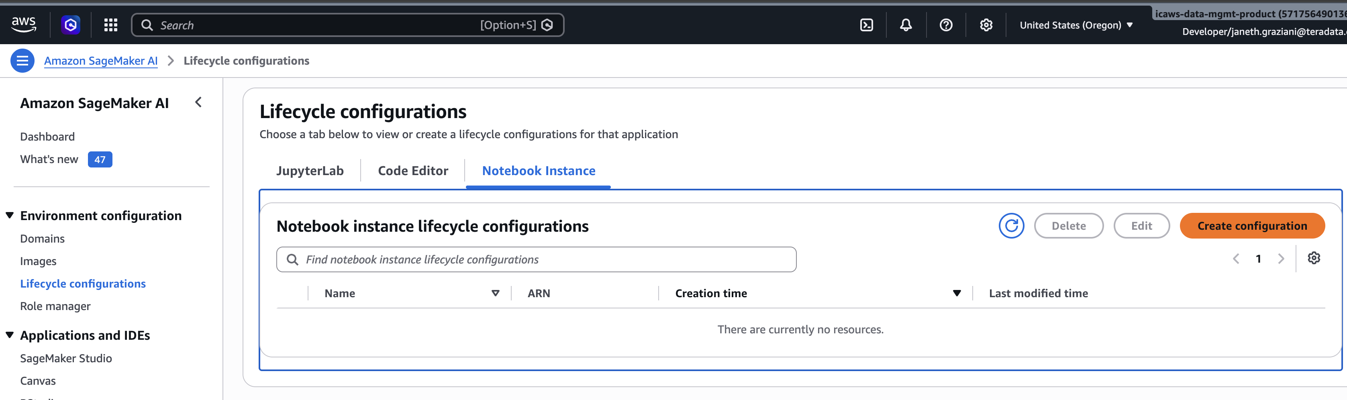Image resolution: width=1347 pixels, height=400 pixels.
Task: Open Canvas in the side navigation
Action: tap(38, 381)
